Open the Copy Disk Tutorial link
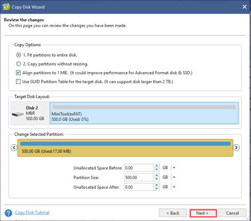The width and height of the screenshot is (251, 221). tap(32, 213)
